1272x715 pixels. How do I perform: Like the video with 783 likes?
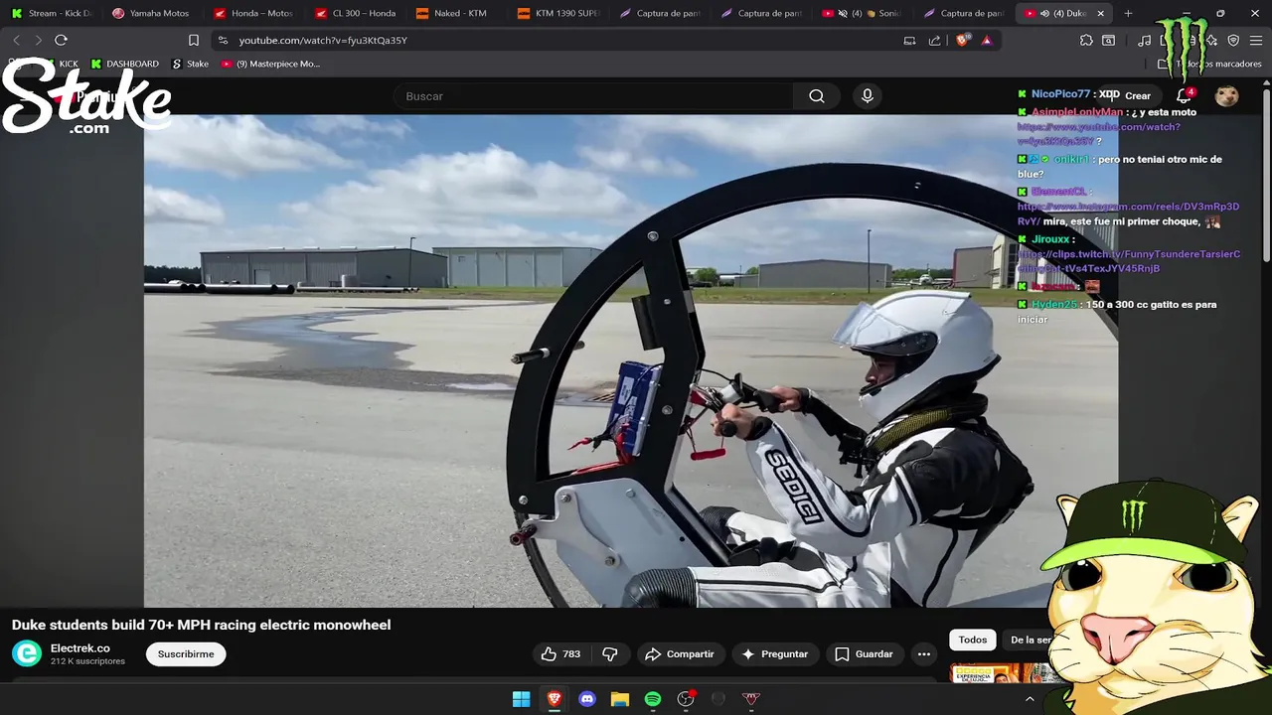(560, 654)
